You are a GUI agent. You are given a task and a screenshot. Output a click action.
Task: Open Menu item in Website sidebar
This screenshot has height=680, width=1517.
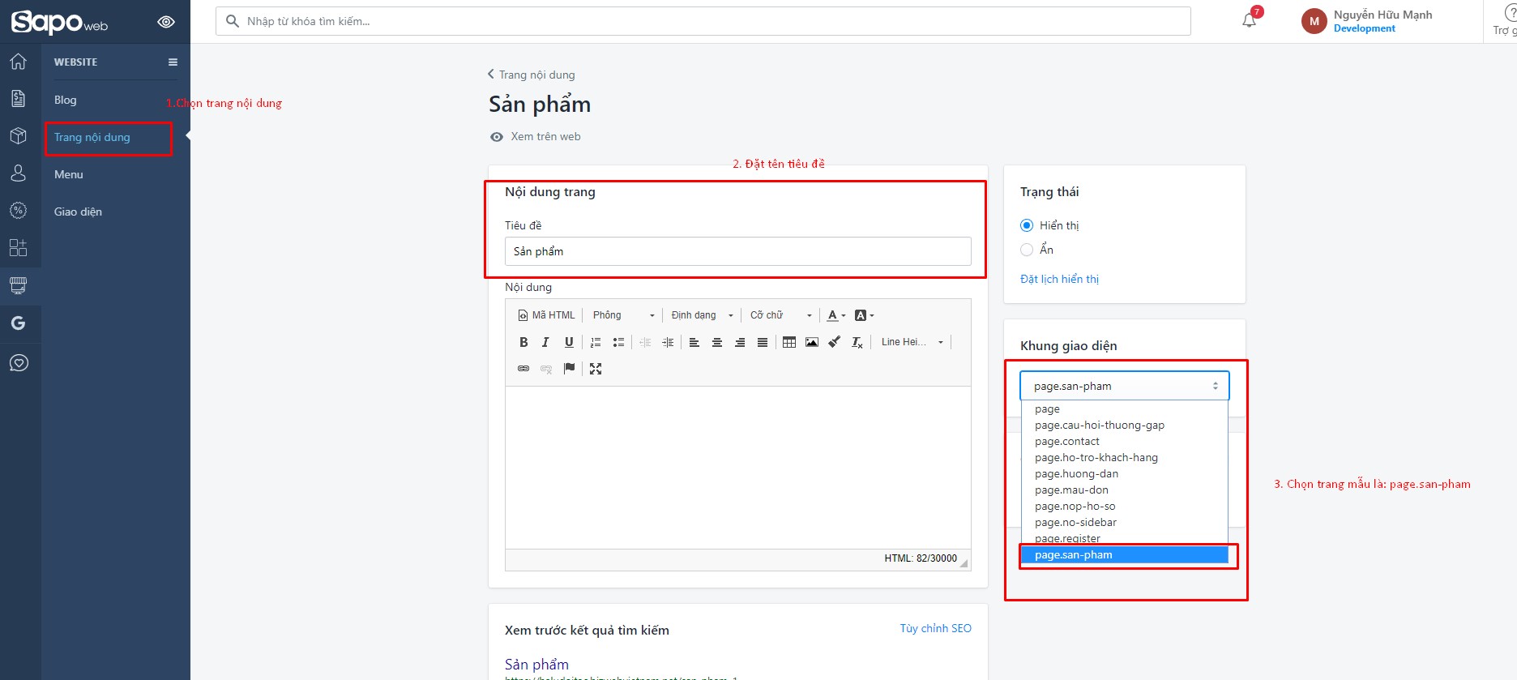click(x=69, y=174)
